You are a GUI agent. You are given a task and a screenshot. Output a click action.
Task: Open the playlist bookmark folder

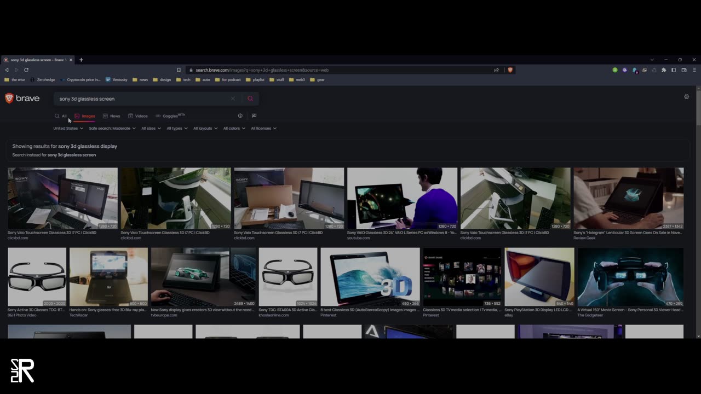point(255,80)
